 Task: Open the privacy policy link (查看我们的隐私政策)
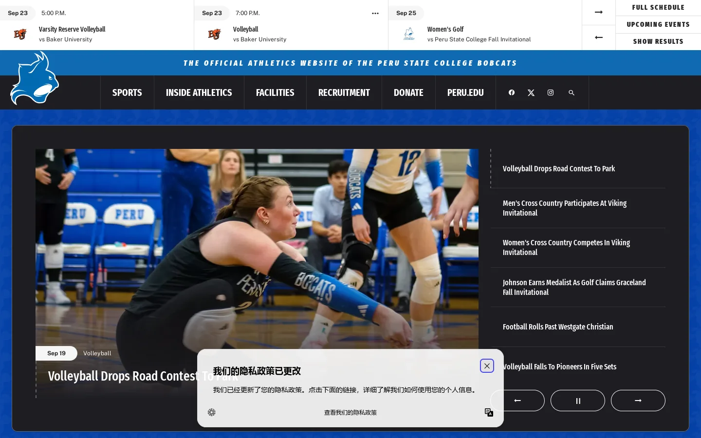(x=350, y=413)
